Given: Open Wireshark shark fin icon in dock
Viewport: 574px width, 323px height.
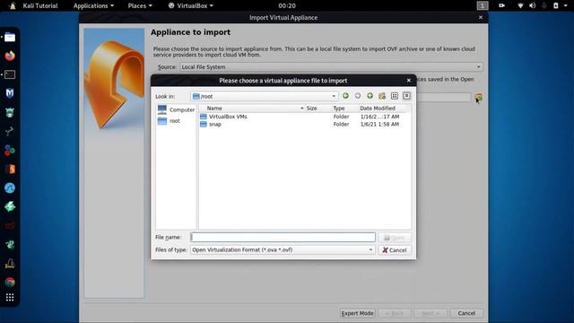Looking at the screenshot, I should pyautogui.click(x=10, y=188).
